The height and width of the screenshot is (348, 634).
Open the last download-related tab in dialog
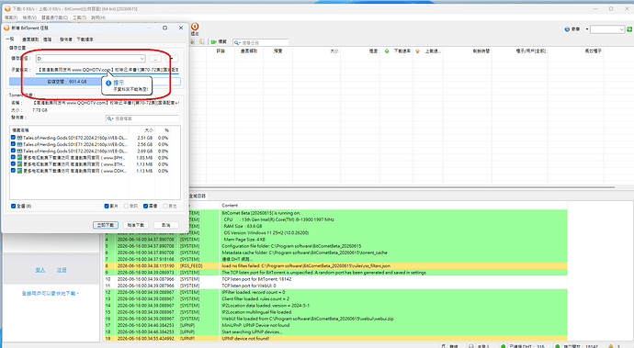[x=85, y=39]
